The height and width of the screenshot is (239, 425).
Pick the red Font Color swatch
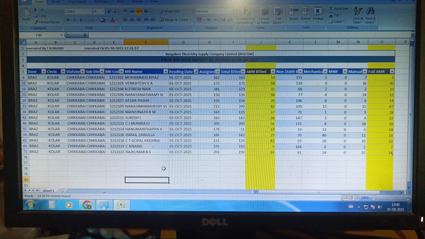pyautogui.click(x=112, y=20)
